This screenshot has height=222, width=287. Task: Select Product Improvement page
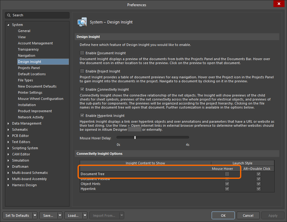pyautogui.click(x=35, y=111)
